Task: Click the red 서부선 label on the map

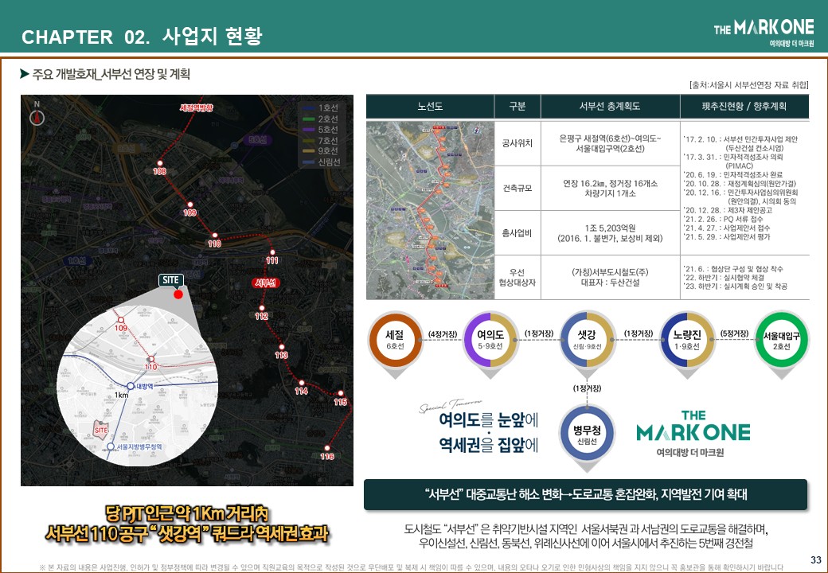Action: point(265,283)
